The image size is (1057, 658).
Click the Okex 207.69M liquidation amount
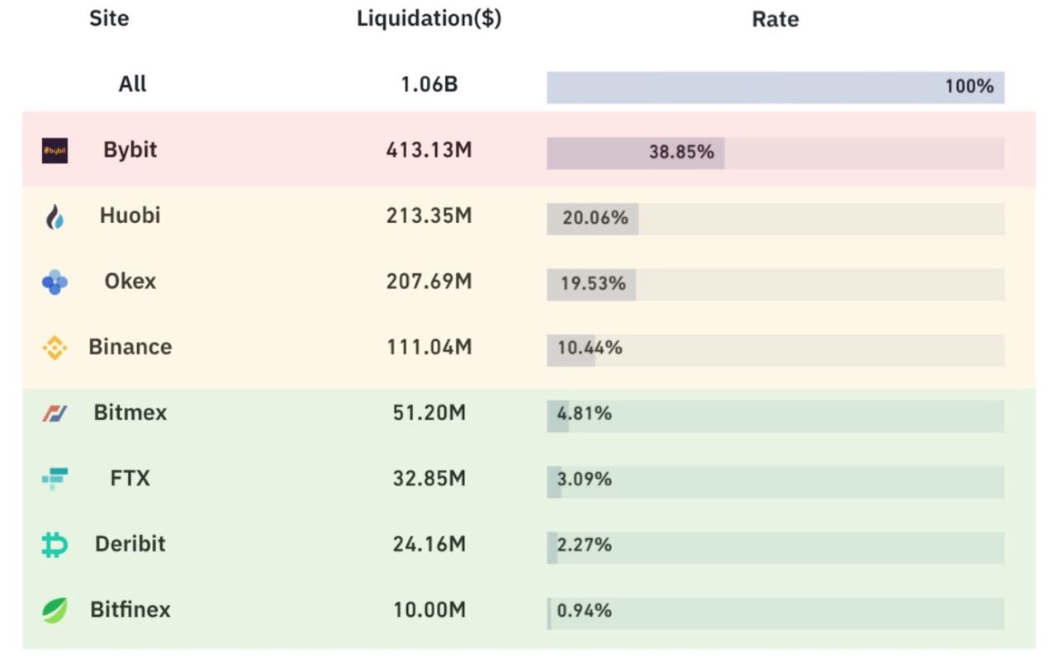[429, 282]
